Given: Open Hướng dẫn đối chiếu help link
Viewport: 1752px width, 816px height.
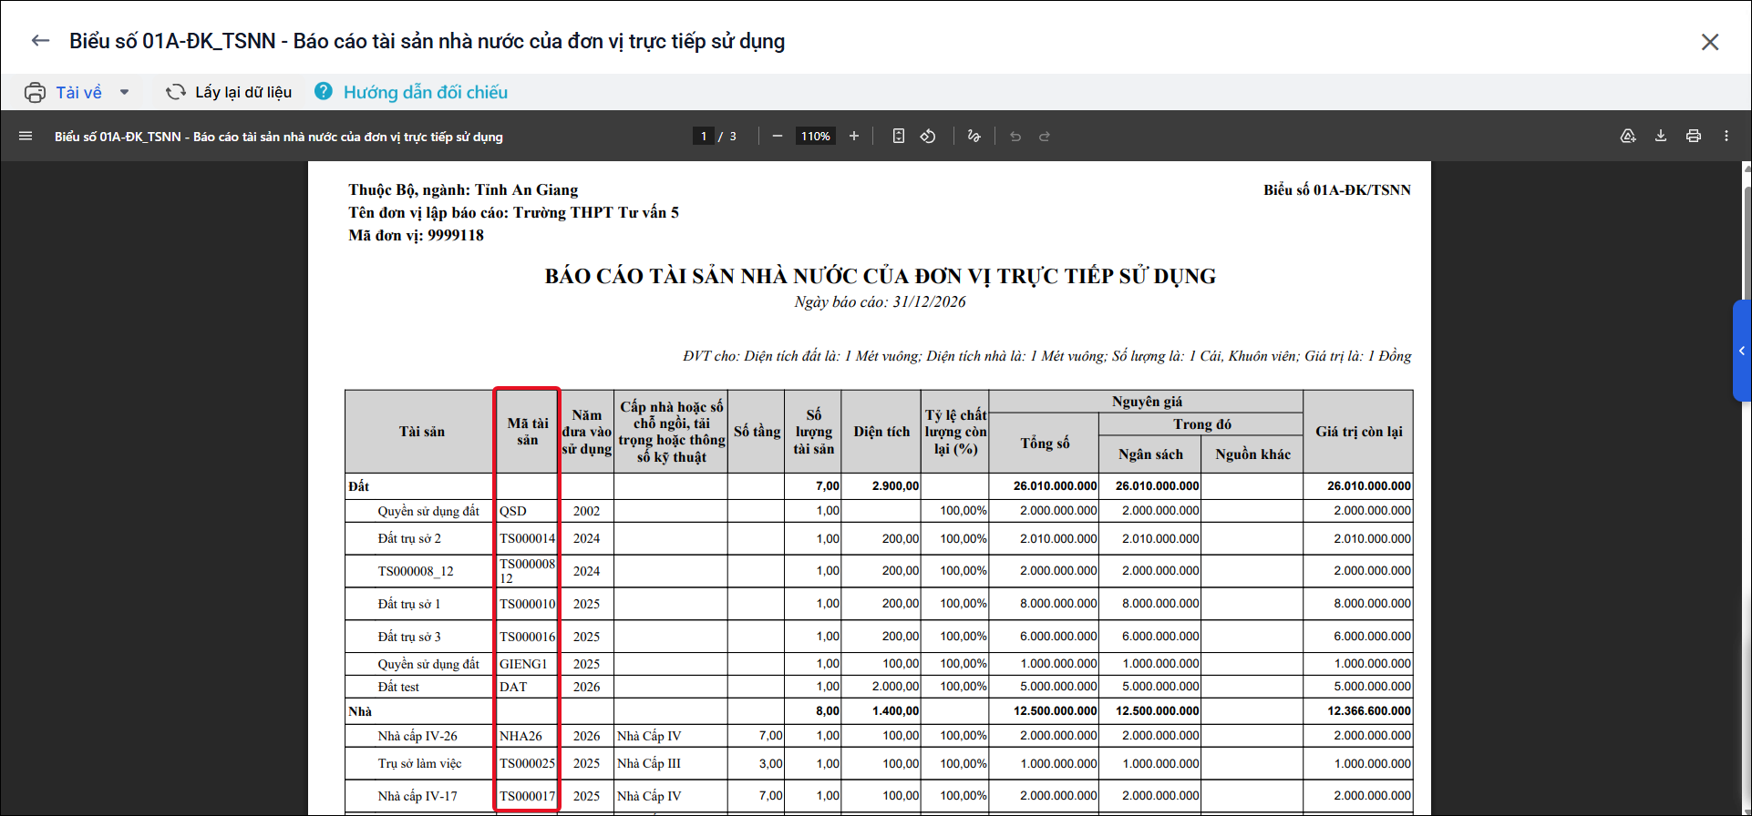Looking at the screenshot, I should [426, 92].
